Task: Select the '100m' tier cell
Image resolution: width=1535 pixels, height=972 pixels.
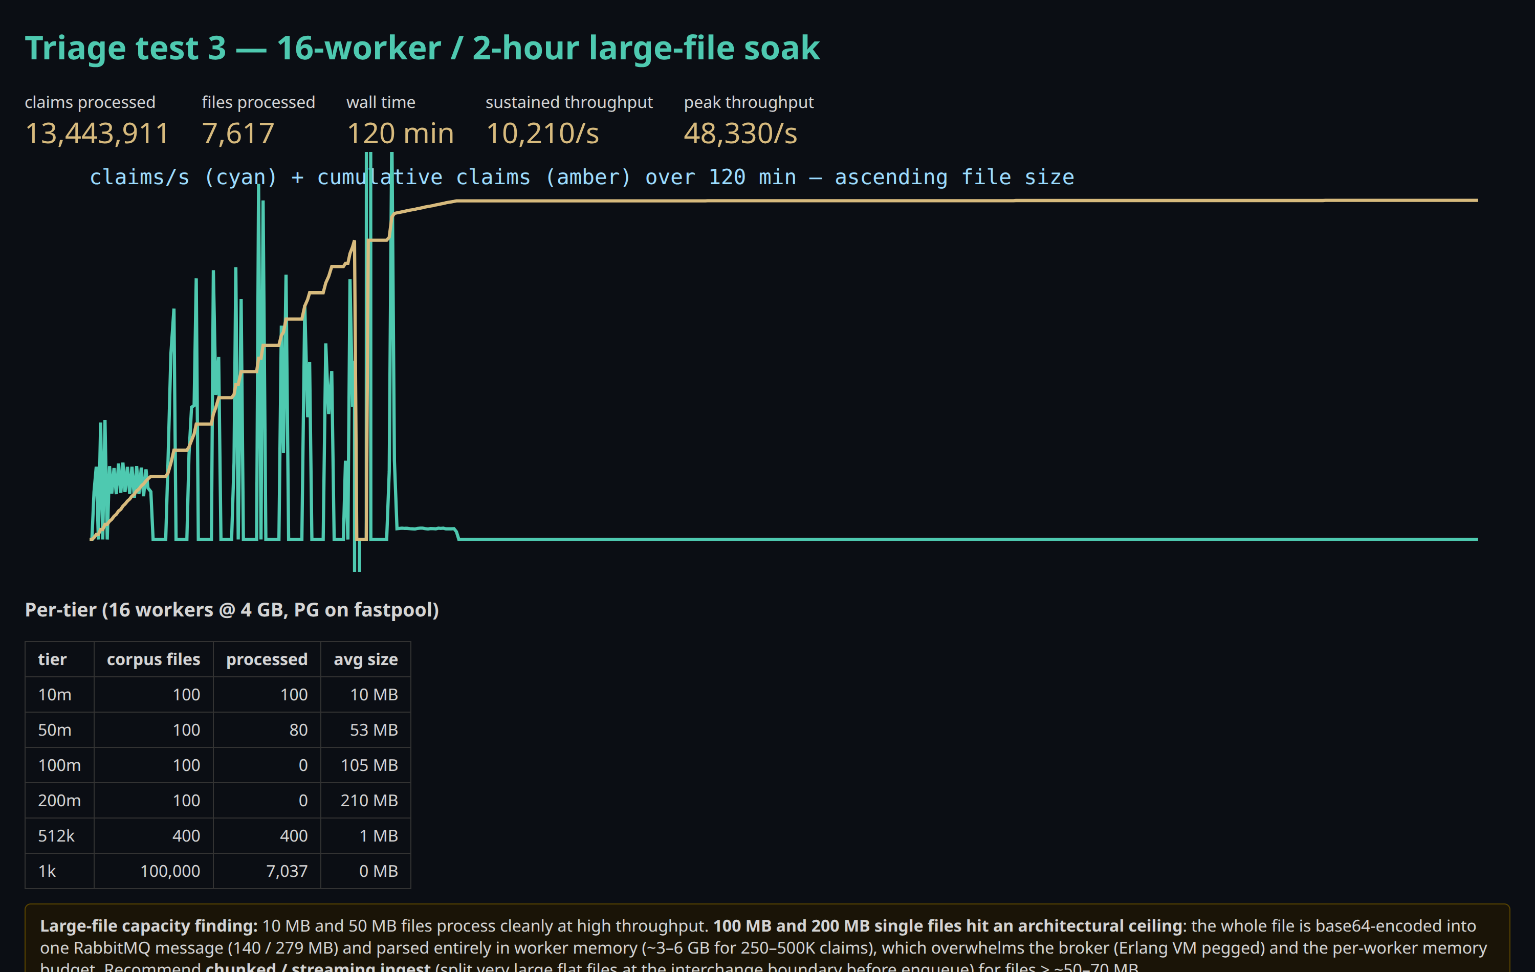Action: 59,765
